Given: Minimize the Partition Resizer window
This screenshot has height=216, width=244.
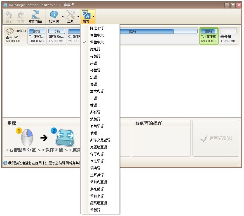Looking at the screenshot, I should 227,5.
